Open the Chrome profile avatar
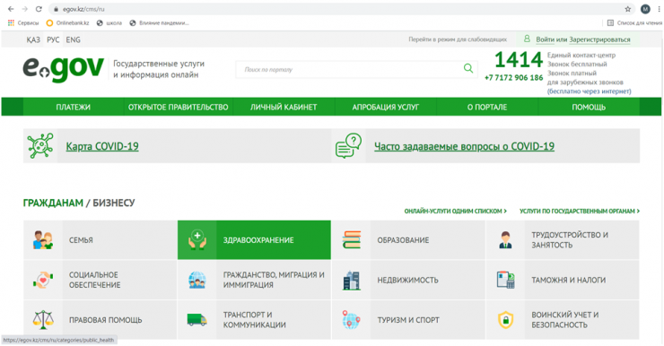This screenshot has height=346, width=664. [x=645, y=9]
